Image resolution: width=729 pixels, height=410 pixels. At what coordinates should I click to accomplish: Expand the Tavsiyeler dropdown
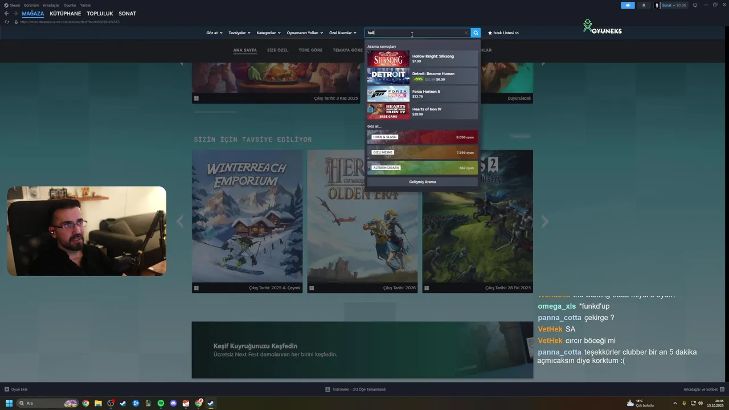pos(239,33)
